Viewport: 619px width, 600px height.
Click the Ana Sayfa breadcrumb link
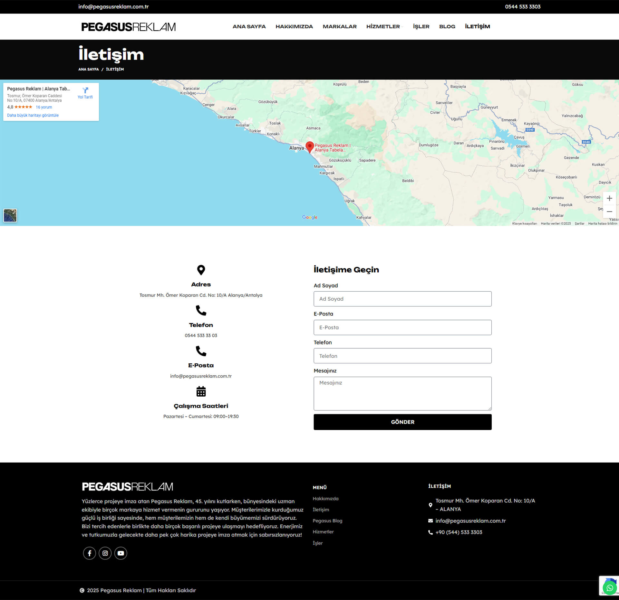pyautogui.click(x=89, y=69)
